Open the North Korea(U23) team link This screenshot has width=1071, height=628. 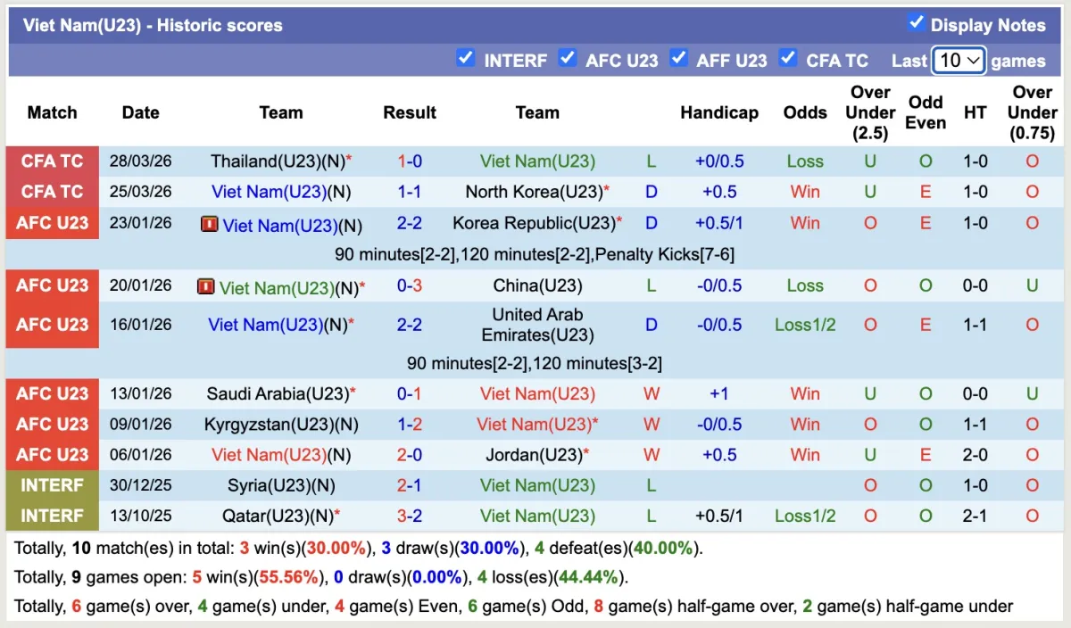click(534, 192)
